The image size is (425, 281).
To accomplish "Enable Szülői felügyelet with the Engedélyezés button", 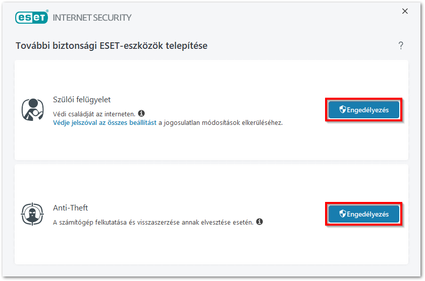I will [x=364, y=110].
